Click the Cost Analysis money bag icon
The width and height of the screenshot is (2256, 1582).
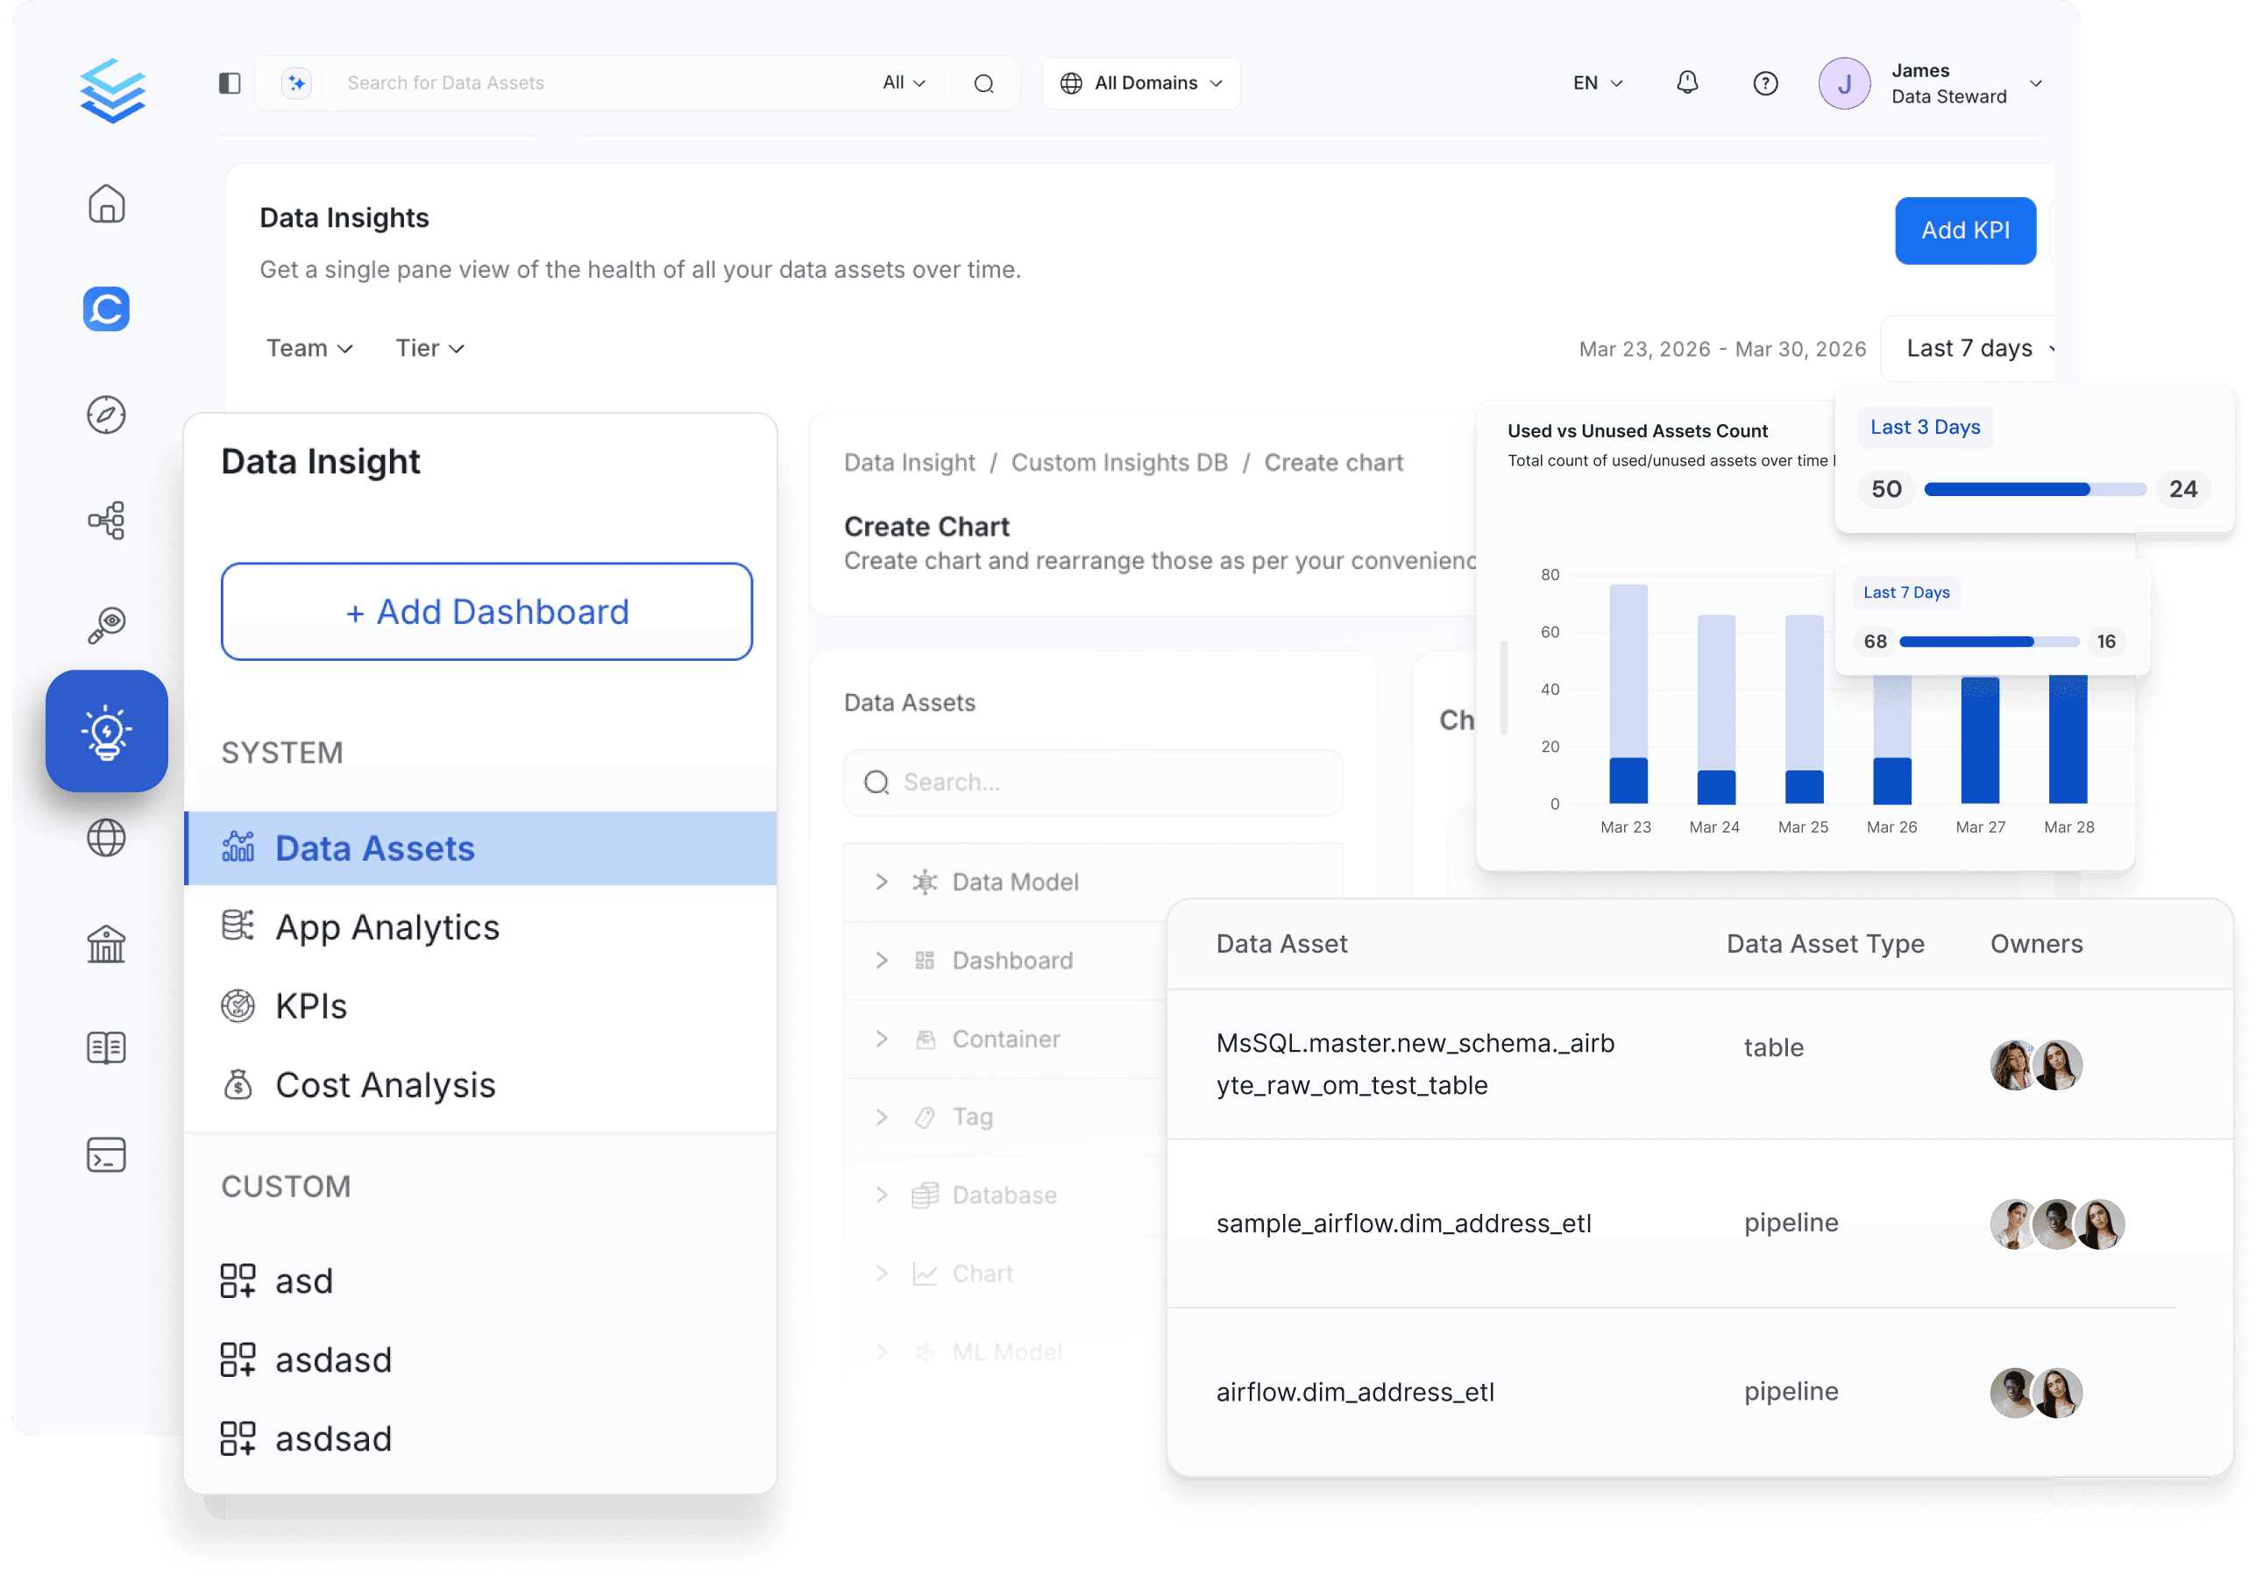pos(238,1084)
